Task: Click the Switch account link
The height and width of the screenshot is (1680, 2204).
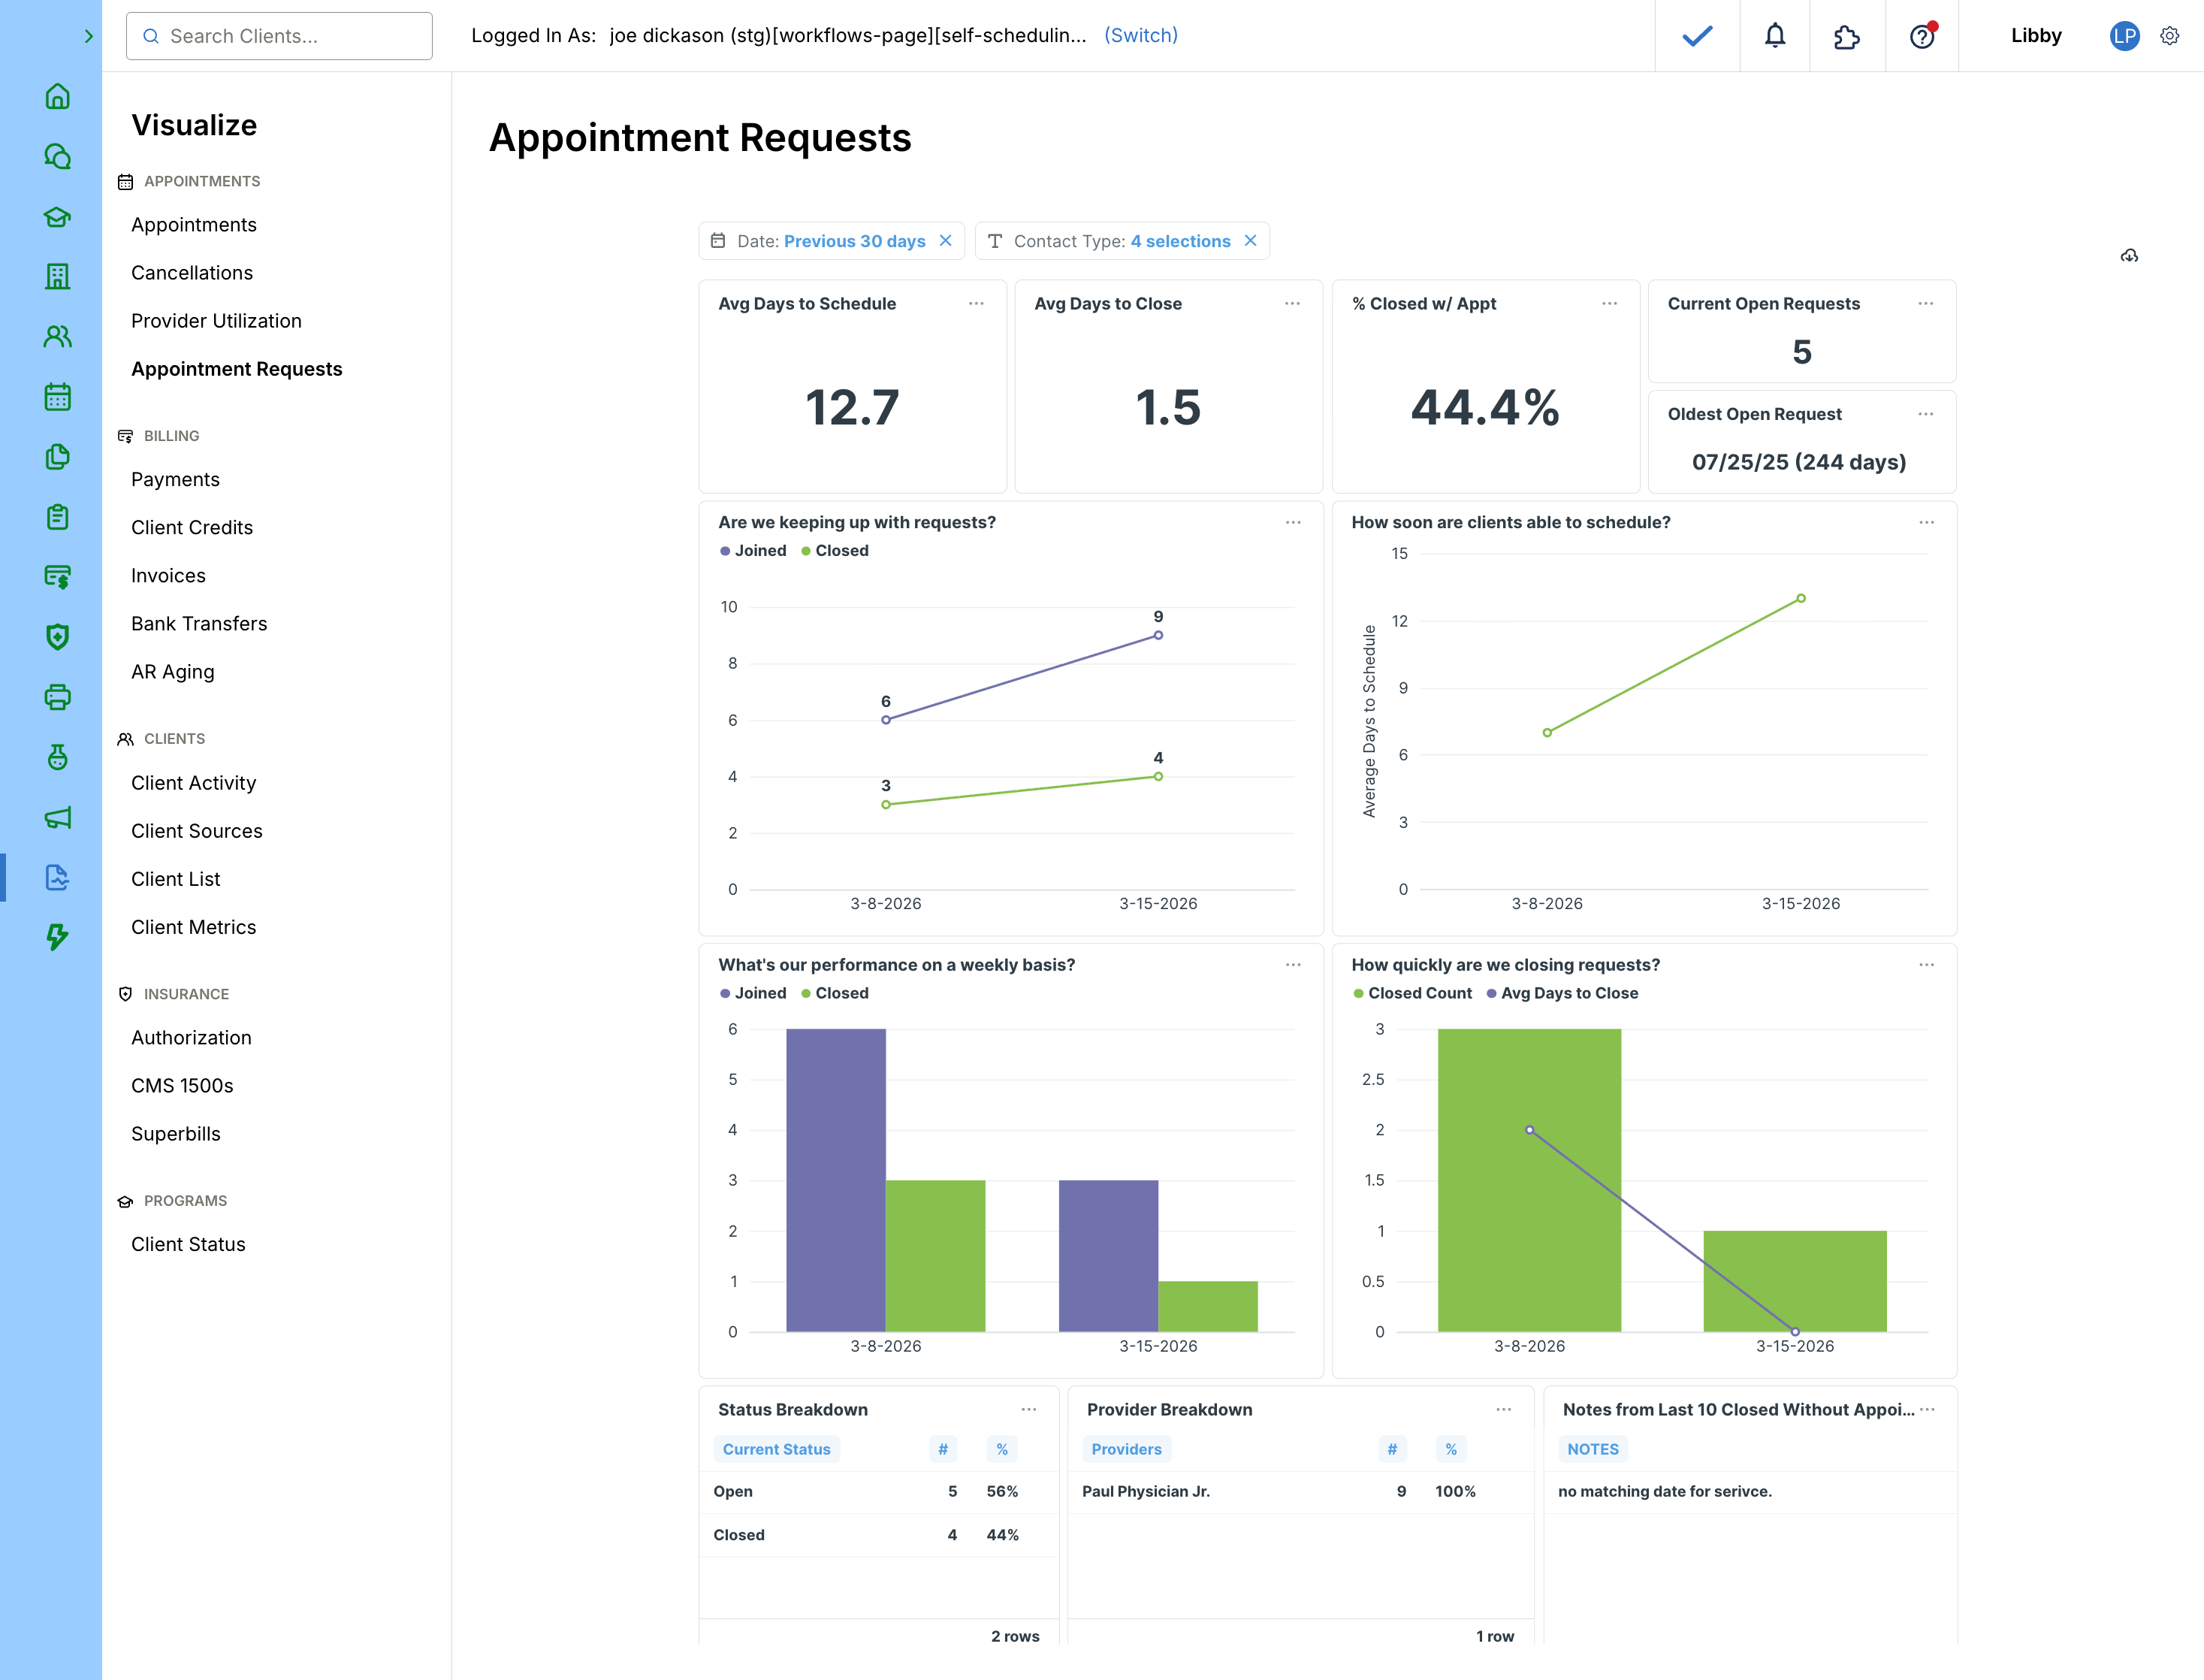Action: click(1140, 36)
